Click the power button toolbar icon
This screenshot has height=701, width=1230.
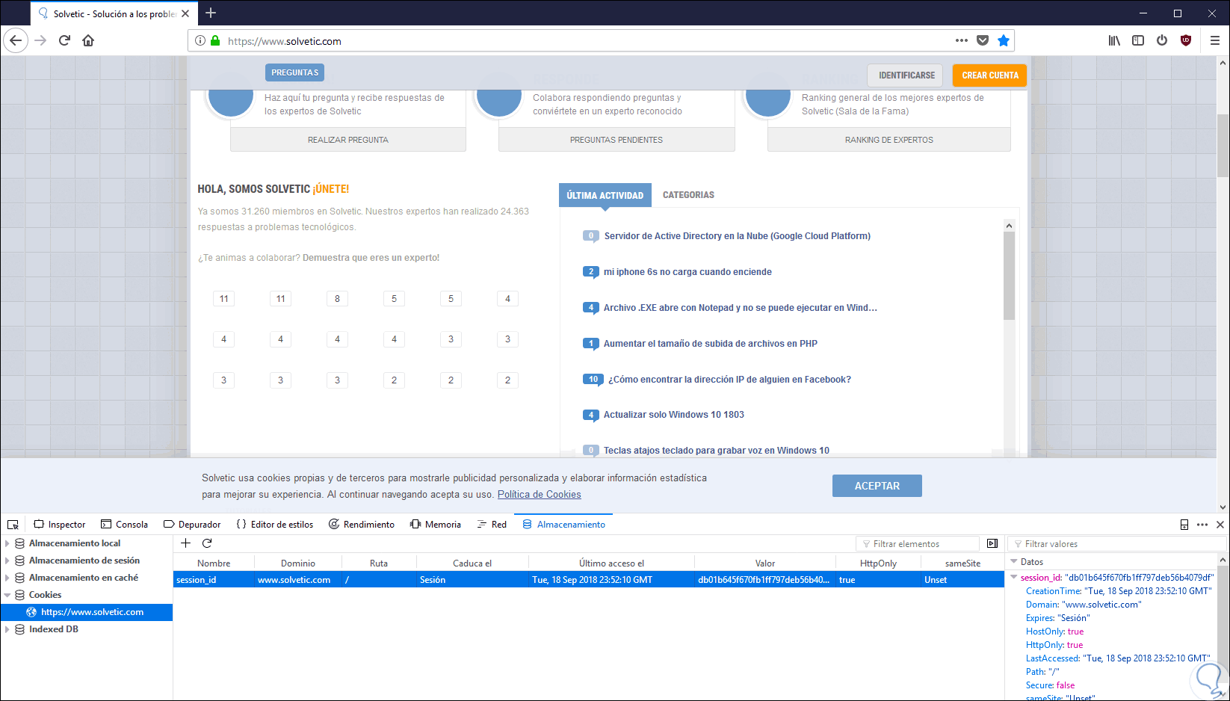[1162, 40]
